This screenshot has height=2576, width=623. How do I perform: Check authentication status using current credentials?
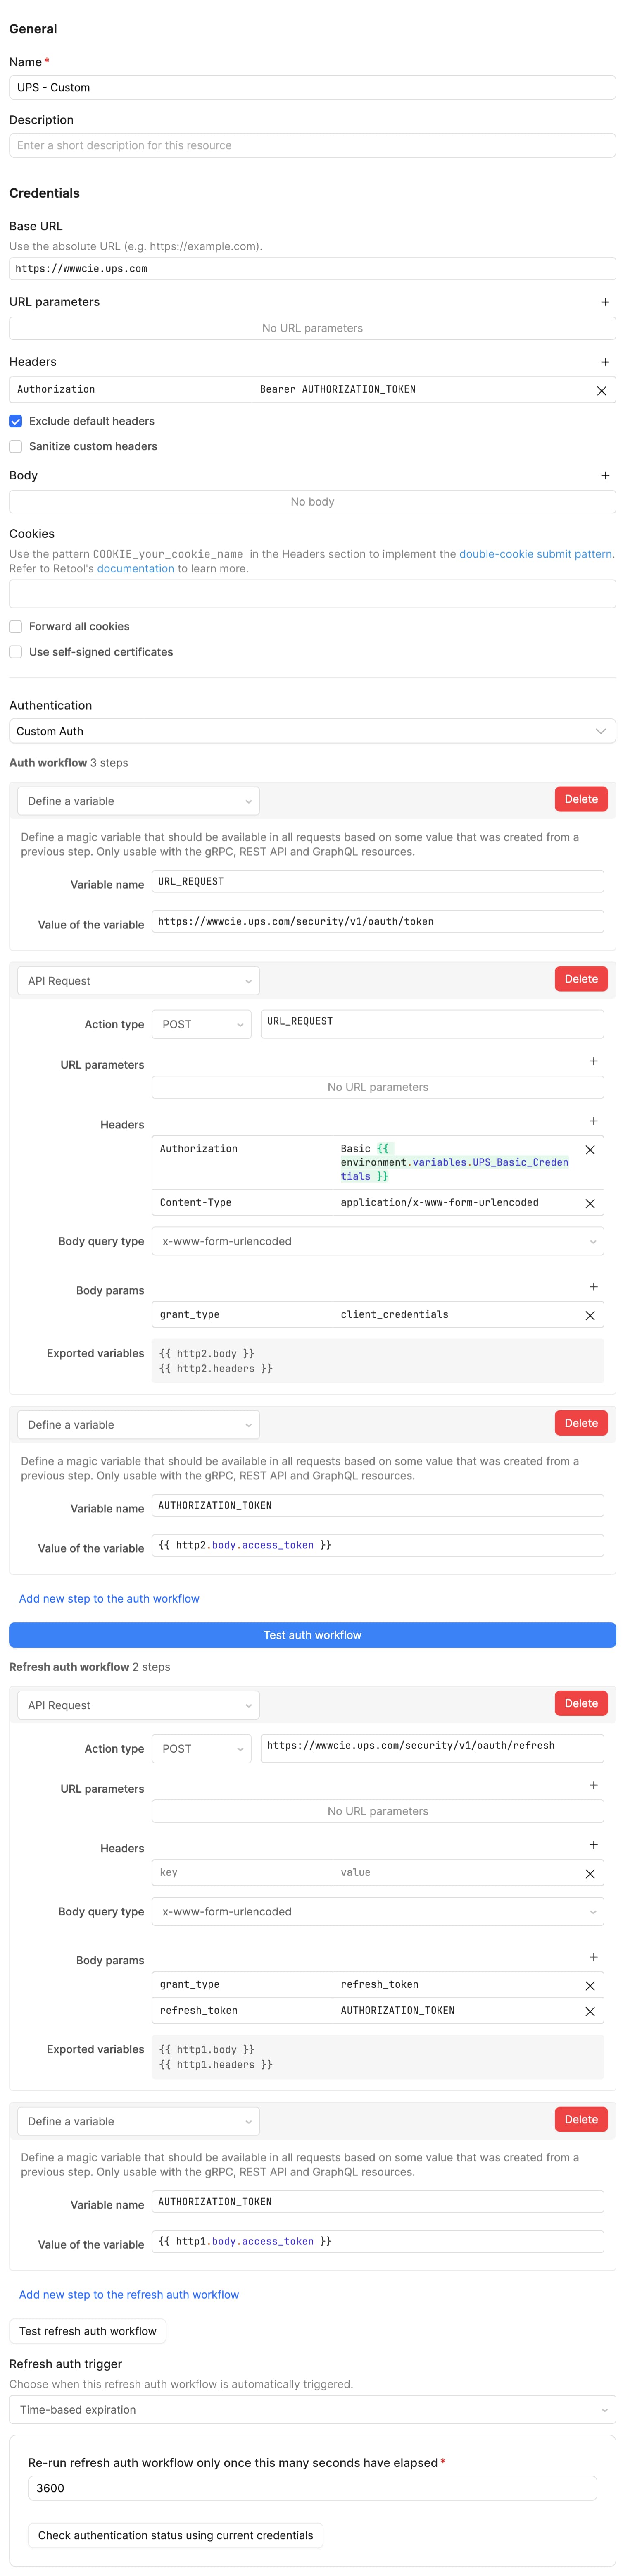coord(175,2535)
